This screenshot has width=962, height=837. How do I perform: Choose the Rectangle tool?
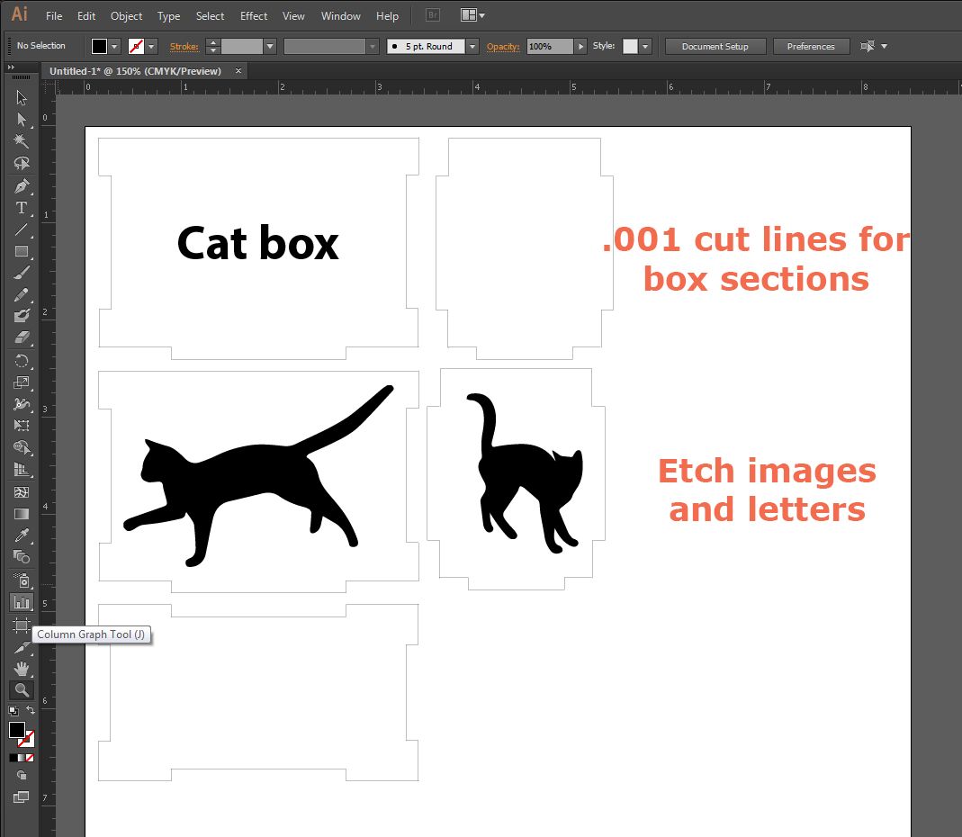(22, 252)
